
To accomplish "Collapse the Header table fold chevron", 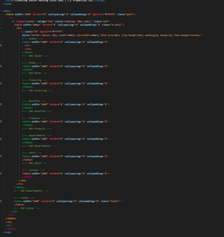I will 1,42.
